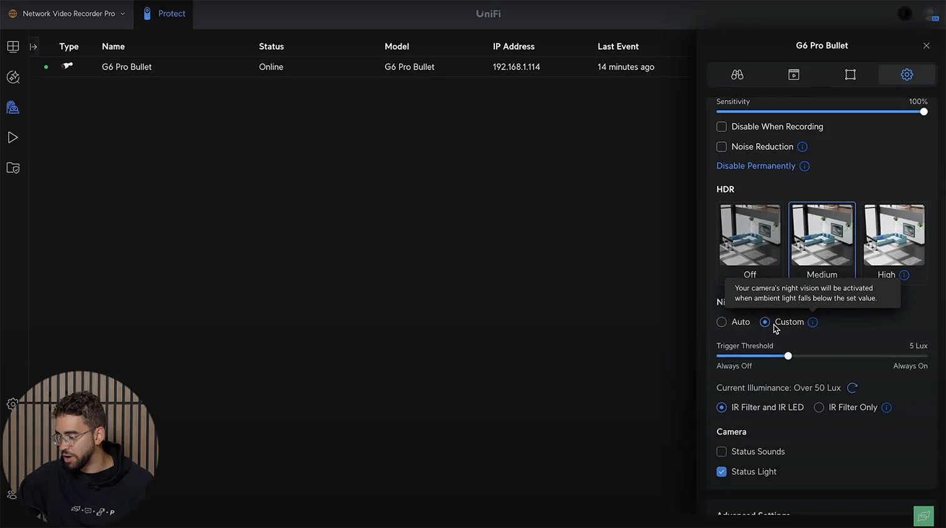Open the devices camera icon in sidebar
The height and width of the screenshot is (528, 946).
13,108
